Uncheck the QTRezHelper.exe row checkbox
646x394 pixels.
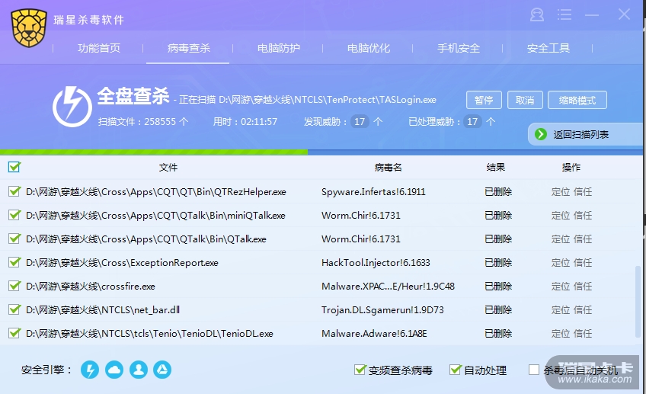(14, 191)
